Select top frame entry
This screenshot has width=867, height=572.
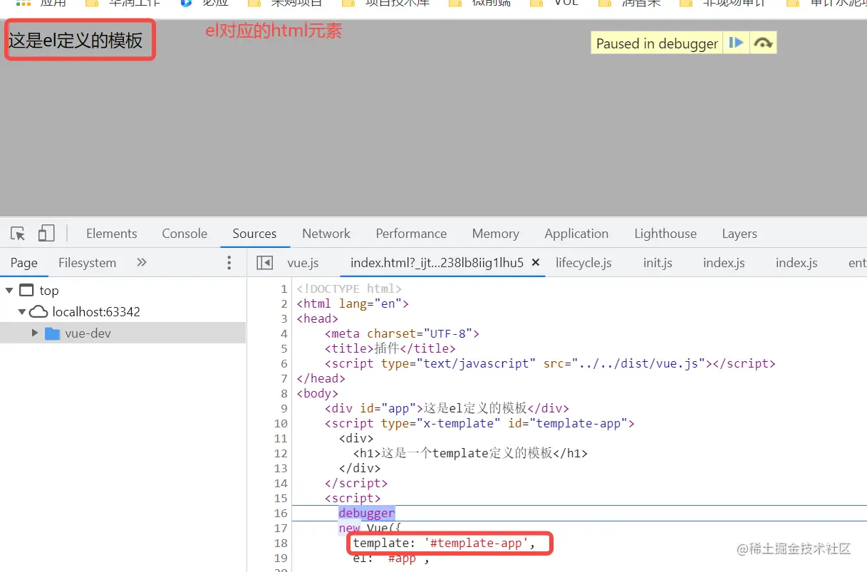(x=48, y=291)
